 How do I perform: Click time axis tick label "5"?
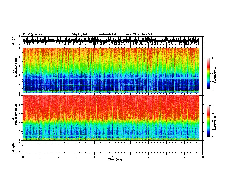pos(113,157)
